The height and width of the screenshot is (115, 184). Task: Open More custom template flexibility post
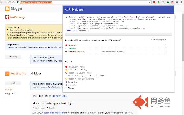52,103
